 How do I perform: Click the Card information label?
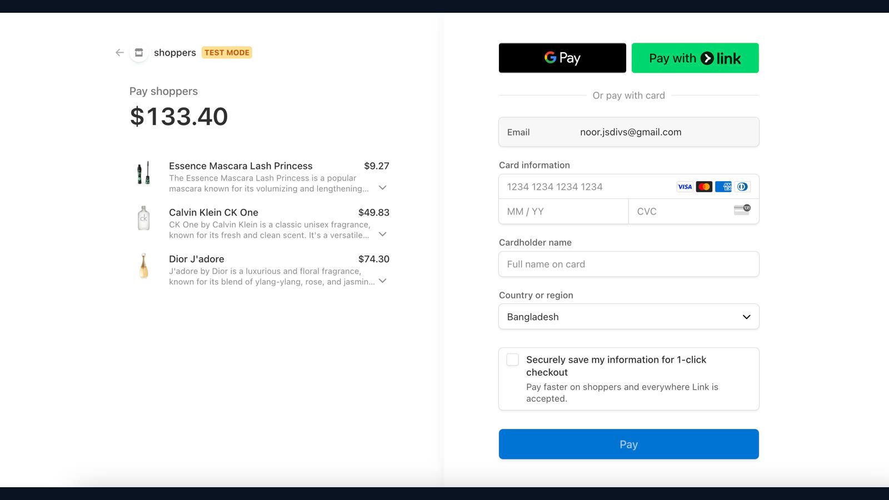pyautogui.click(x=535, y=165)
